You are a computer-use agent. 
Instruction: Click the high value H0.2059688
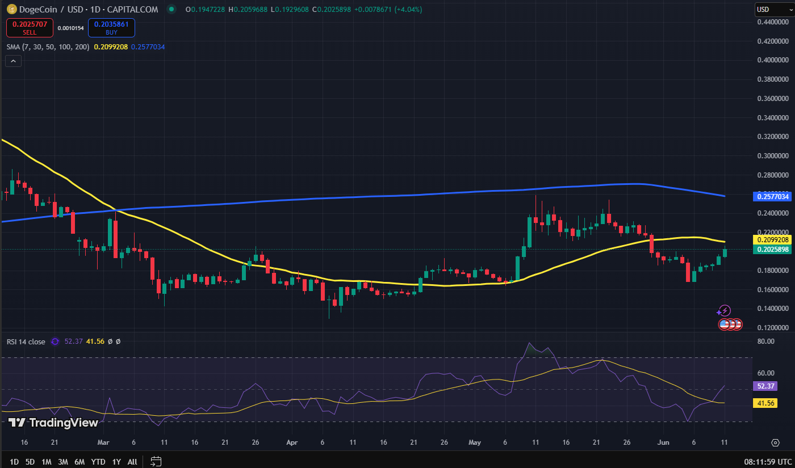point(248,10)
